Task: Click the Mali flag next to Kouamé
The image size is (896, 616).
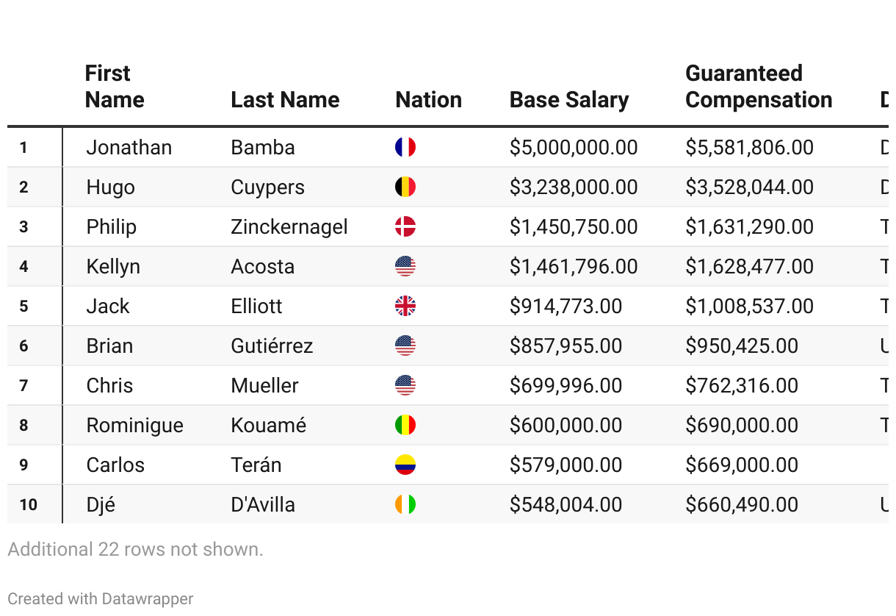Action: [405, 426]
